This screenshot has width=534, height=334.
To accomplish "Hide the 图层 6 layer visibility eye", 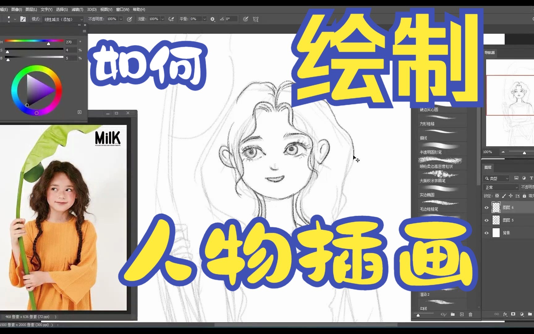I will 486,208.
